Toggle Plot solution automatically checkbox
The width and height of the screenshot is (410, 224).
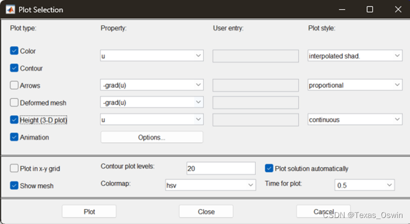[269, 168]
